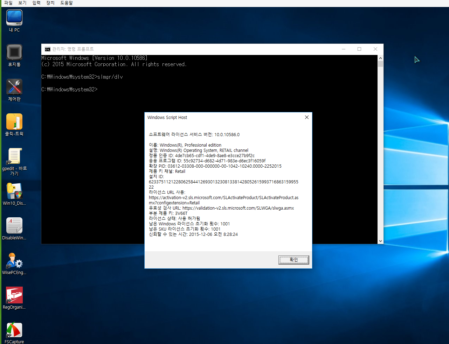Open the 입력 menu
Viewport: 449px width, 344px height.
point(36,3)
